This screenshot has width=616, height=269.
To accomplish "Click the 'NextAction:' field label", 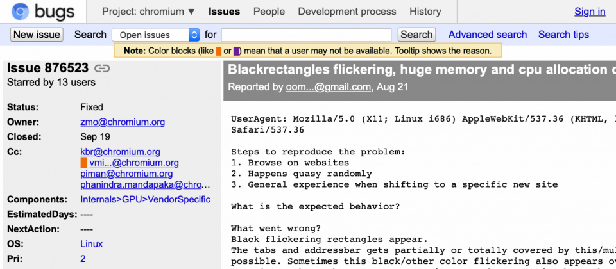I will coord(33,229).
